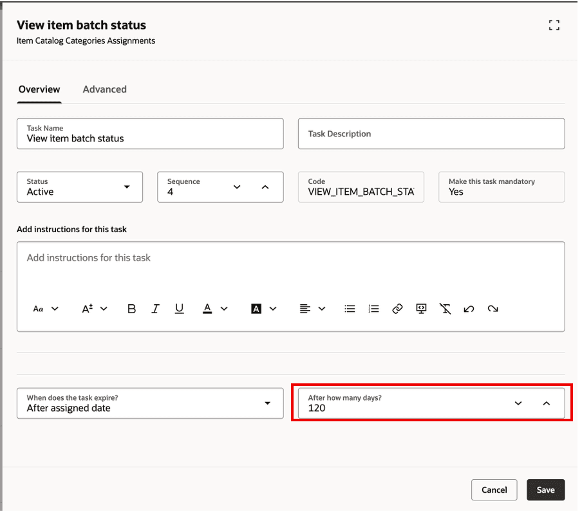This screenshot has width=582, height=512.
Task: Insert a hyperlink using the link icon
Action: (397, 308)
